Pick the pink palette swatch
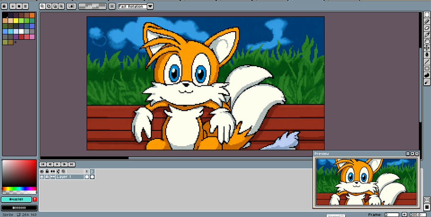The width and height of the screenshot is (431, 217). tap(32, 37)
